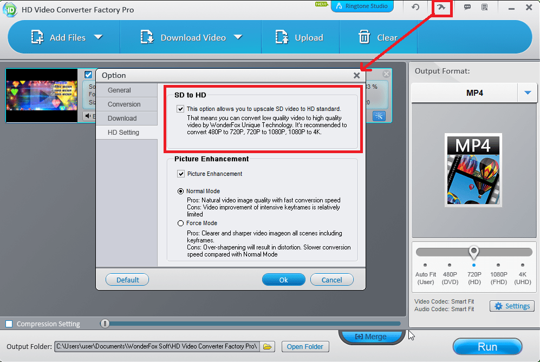This screenshot has height=362, width=540.
Task: Confirm with the Ok button
Action: [283, 280]
